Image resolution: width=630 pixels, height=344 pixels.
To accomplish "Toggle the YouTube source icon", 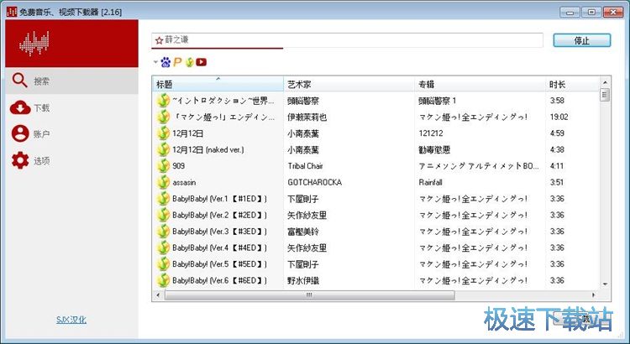I will click(x=202, y=62).
